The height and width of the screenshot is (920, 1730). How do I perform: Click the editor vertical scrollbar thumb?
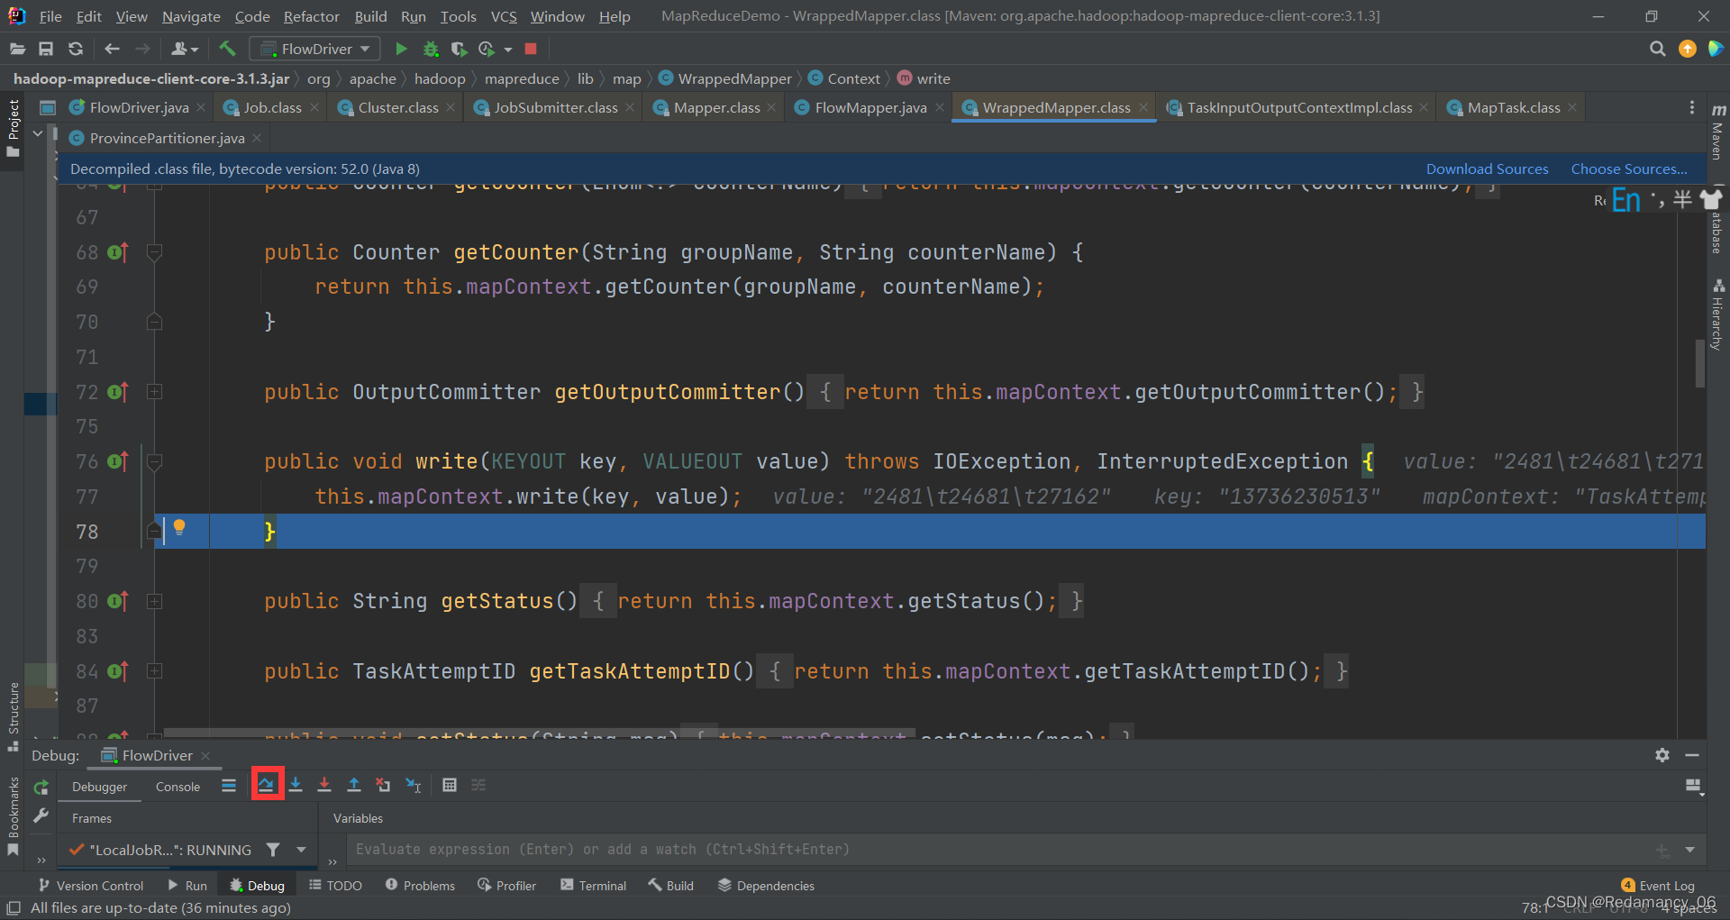coord(1699,363)
